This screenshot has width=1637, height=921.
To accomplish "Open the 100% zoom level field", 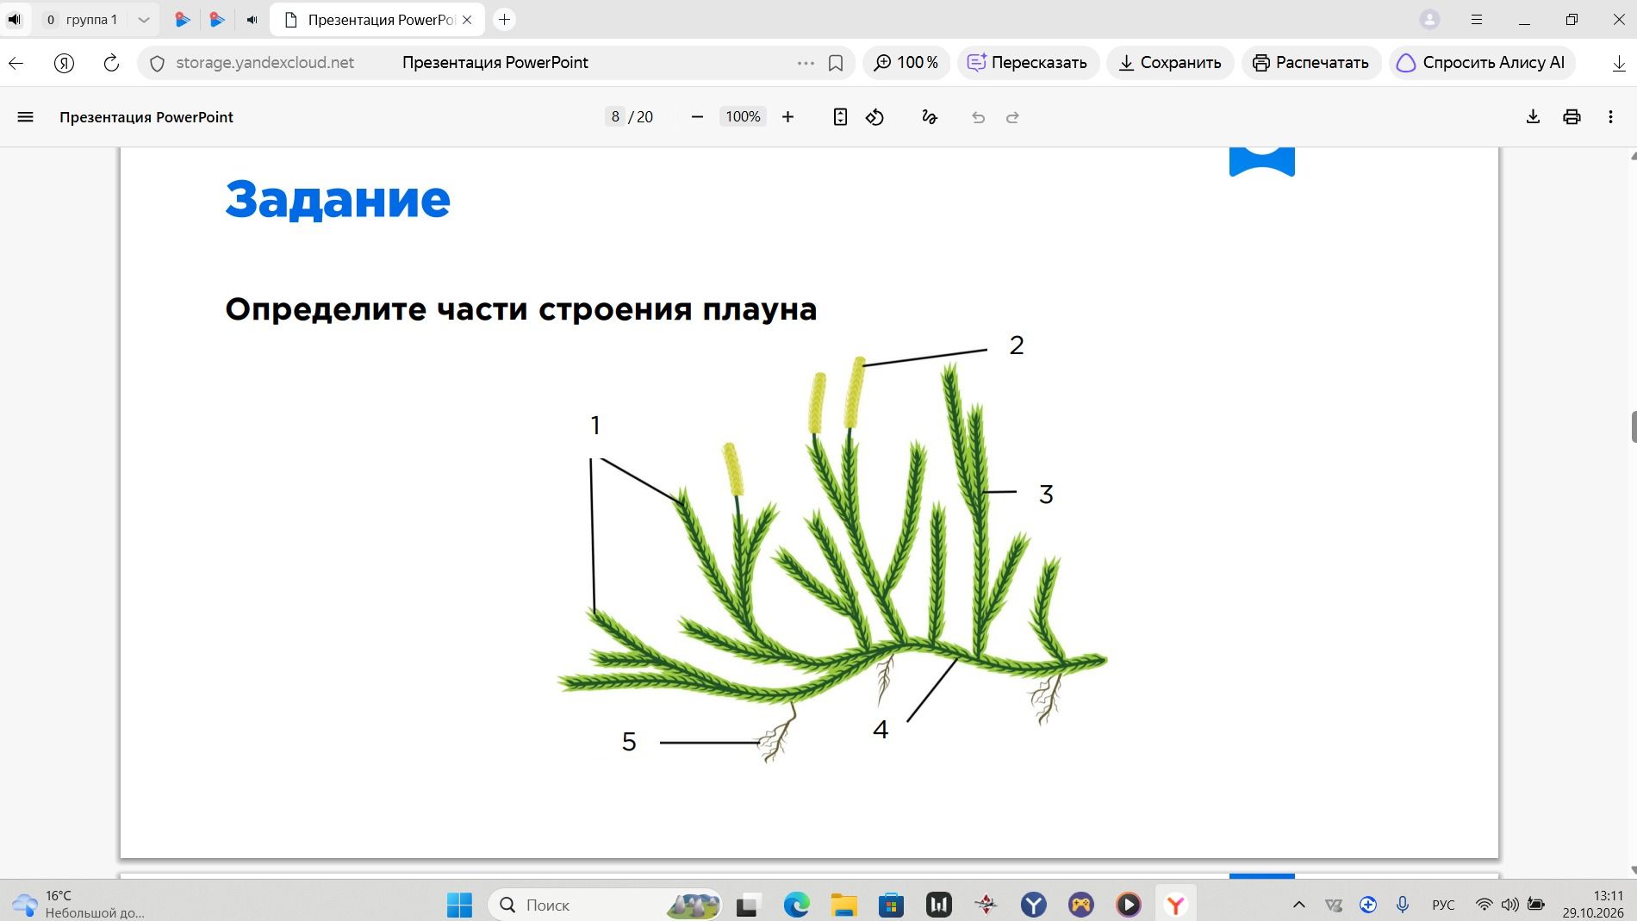I will tap(743, 117).
